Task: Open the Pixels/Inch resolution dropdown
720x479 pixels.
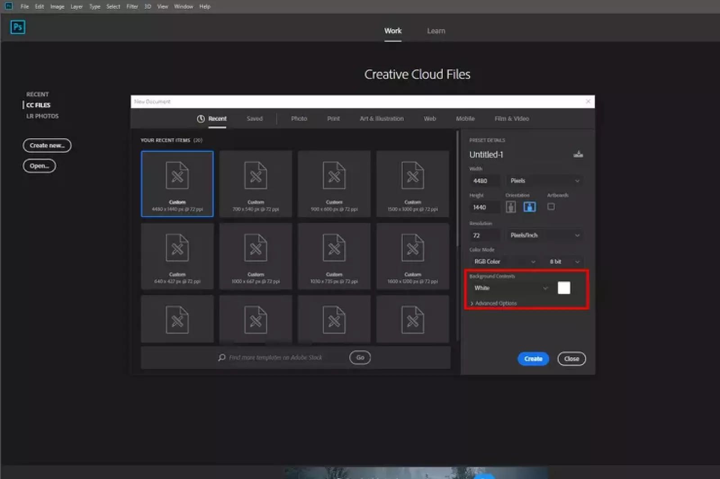Action: coord(544,235)
